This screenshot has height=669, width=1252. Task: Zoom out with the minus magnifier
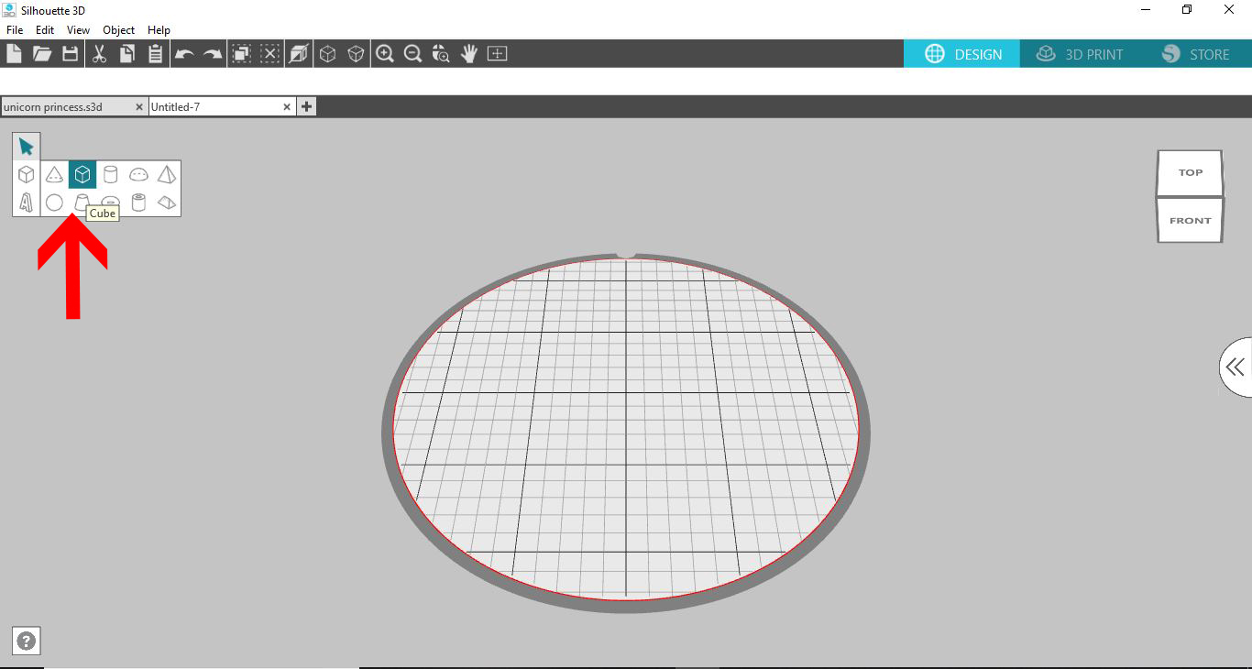pyautogui.click(x=412, y=54)
